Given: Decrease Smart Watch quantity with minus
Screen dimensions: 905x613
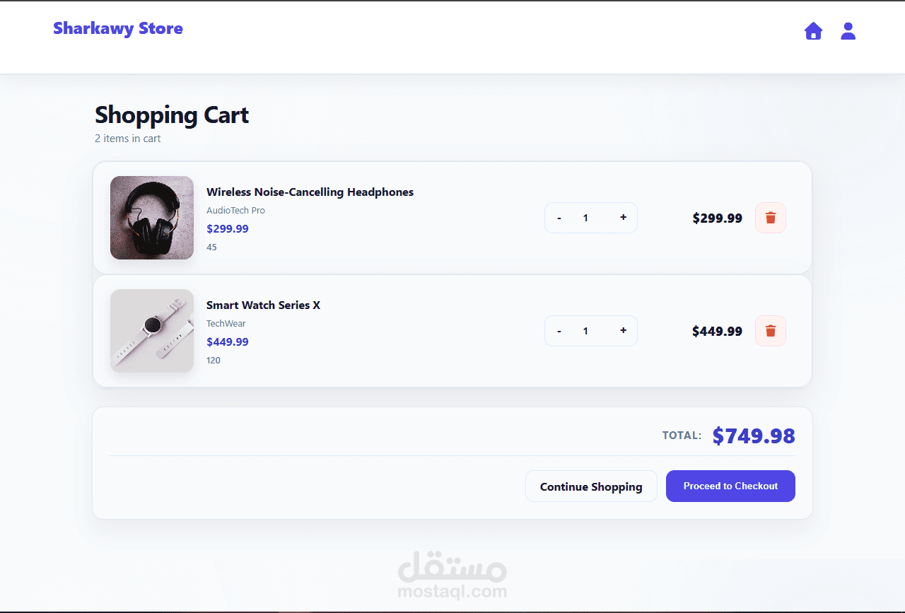Looking at the screenshot, I should (559, 331).
